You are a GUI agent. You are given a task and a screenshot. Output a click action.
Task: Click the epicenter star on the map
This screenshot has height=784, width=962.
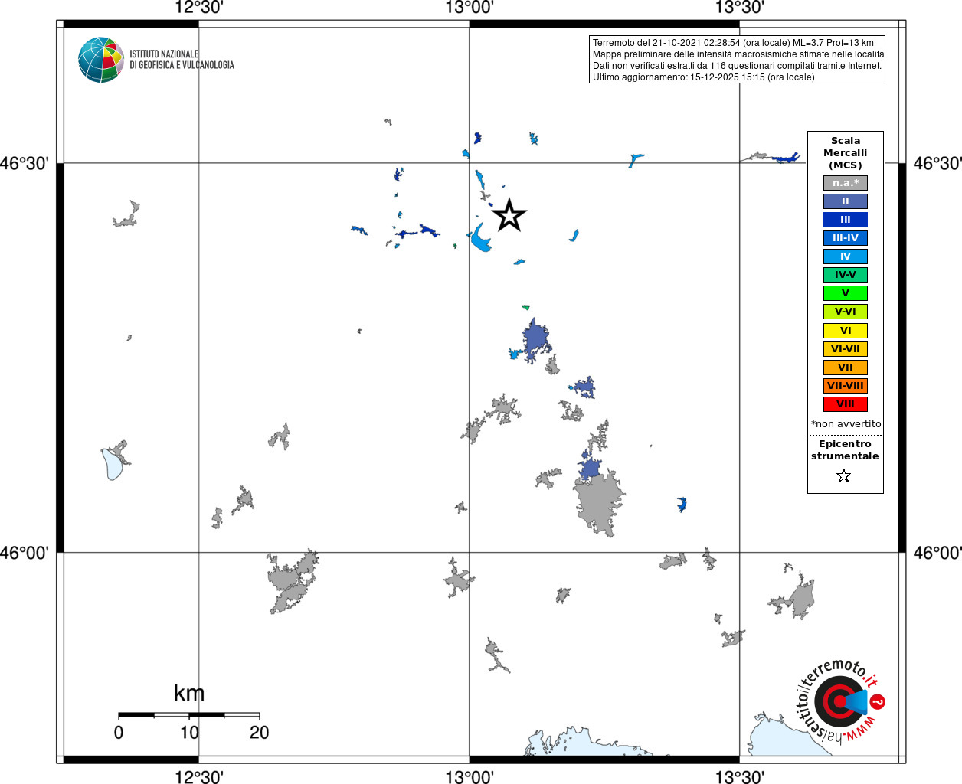[509, 216]
